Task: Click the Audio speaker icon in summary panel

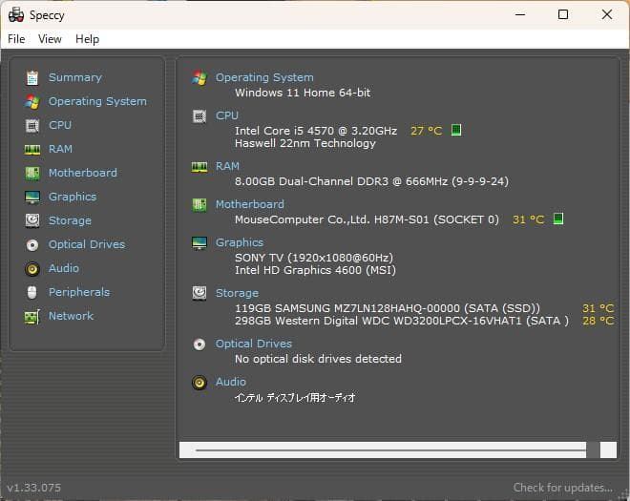Action: click(199, 383)
